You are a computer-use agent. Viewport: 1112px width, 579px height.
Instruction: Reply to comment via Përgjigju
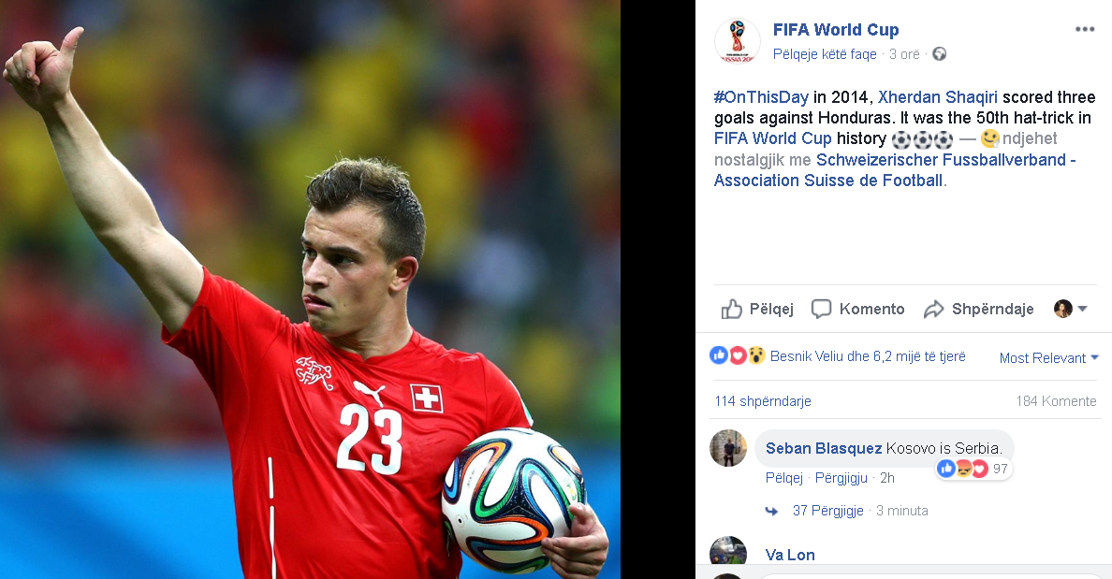click(841, 478)
